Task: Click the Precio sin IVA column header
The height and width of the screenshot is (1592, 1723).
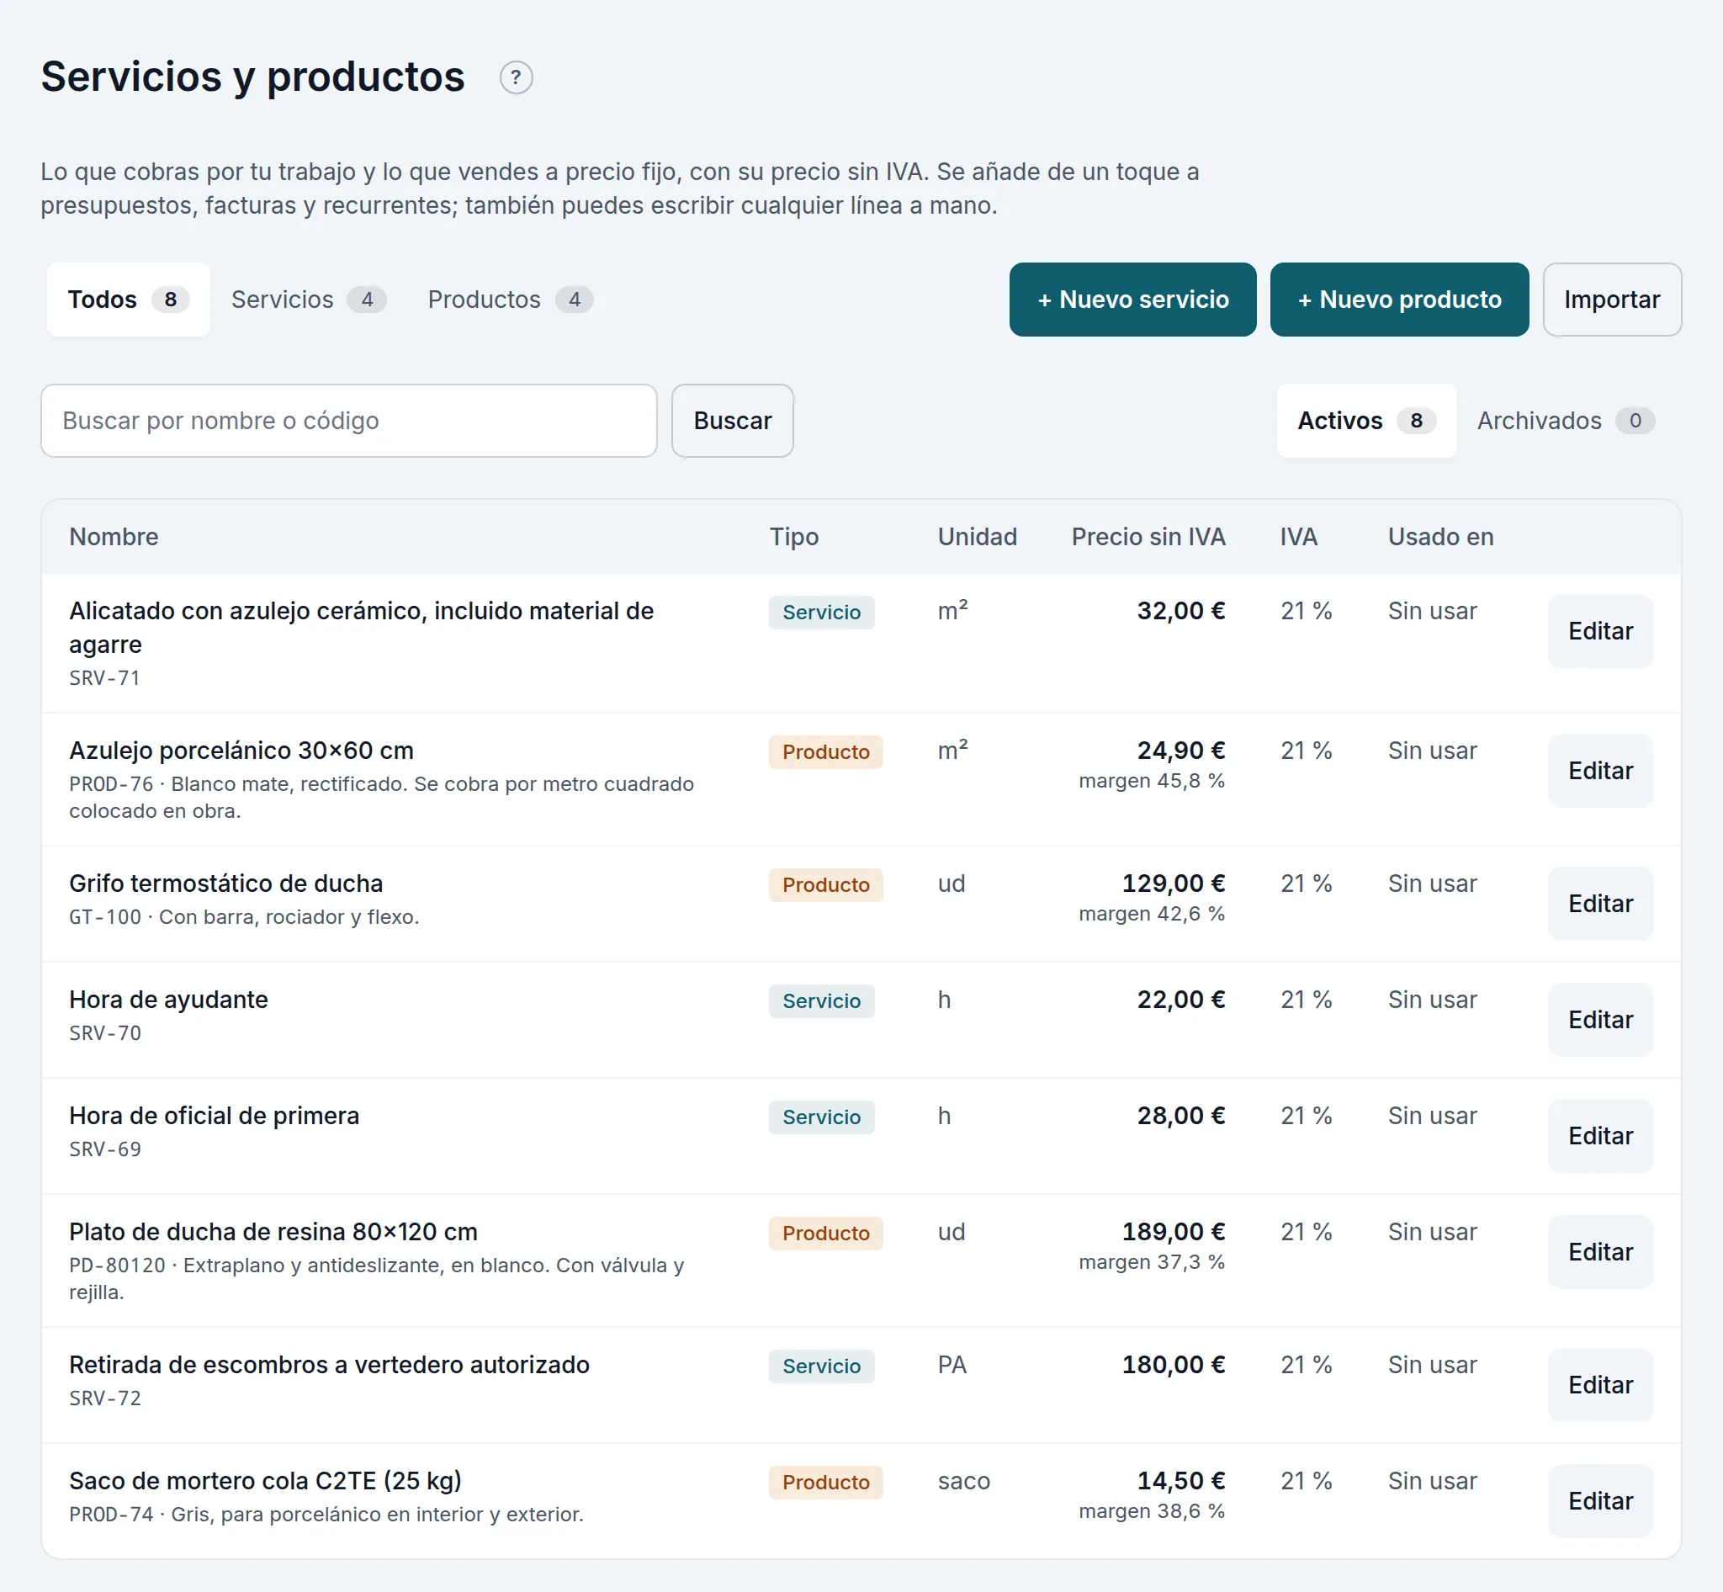Action: point(1148,537)
